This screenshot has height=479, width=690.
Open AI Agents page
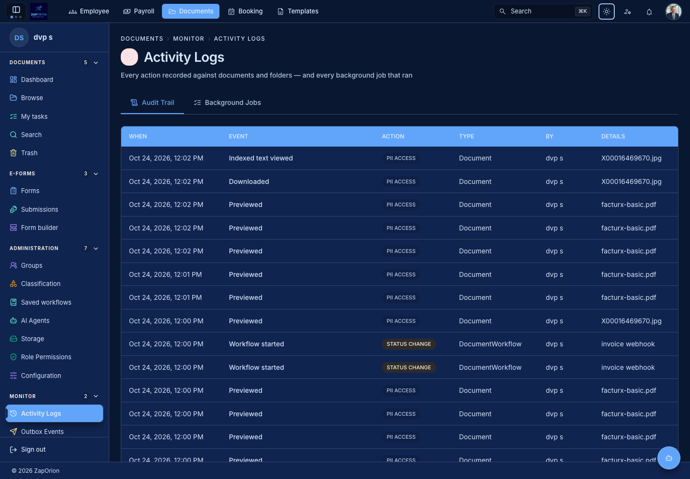point(54,320)
